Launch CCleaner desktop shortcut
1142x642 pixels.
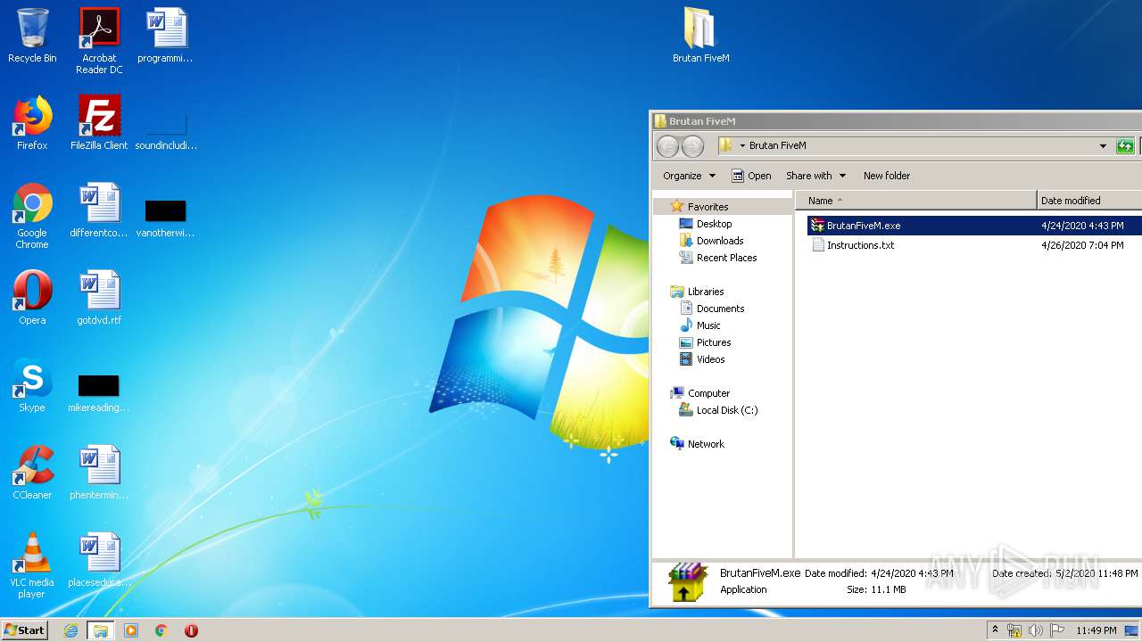[x=32, y=473]
